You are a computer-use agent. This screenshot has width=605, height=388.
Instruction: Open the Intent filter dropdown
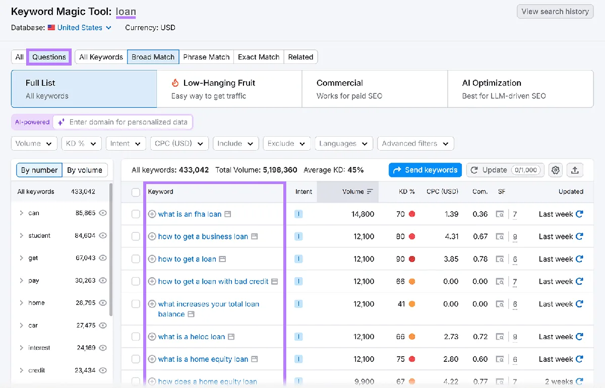(x=126, y=144)
